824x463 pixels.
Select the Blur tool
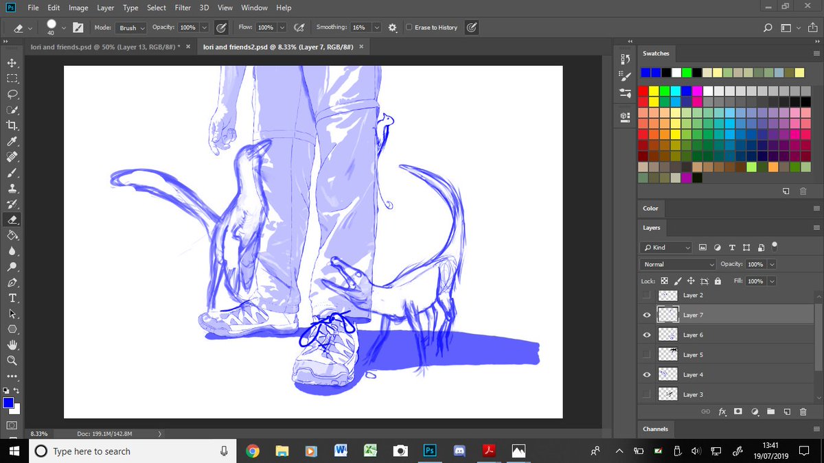12,251
